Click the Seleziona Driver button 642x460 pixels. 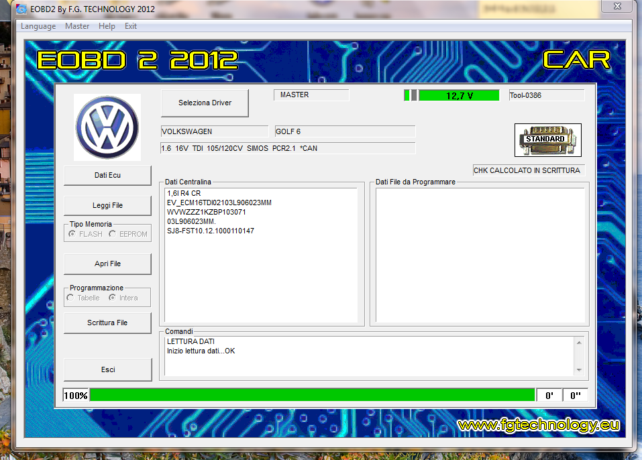pyautogui.click(x=205, y=103)
